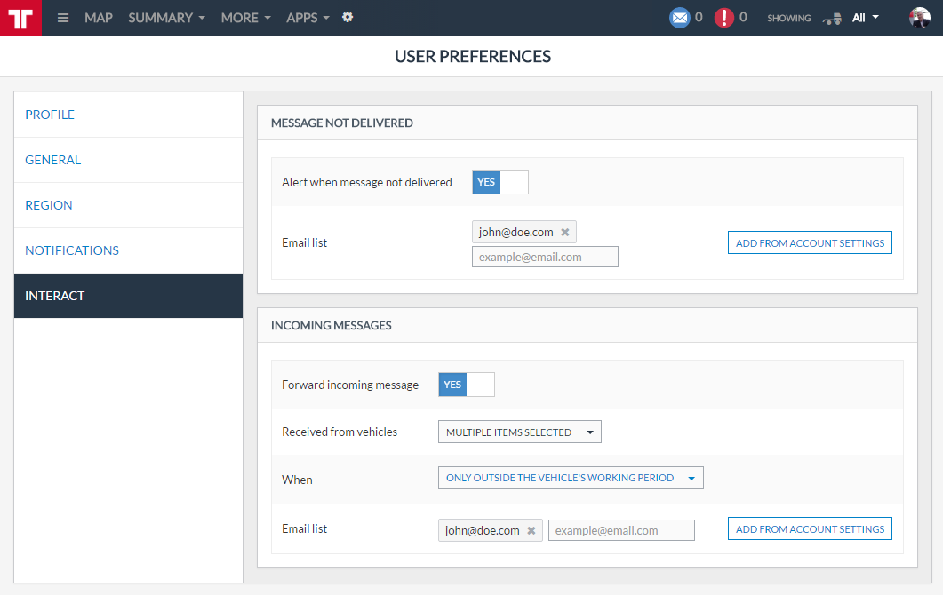
Task: Click the gear settings icon in navbar
Action: coord(348,17)
